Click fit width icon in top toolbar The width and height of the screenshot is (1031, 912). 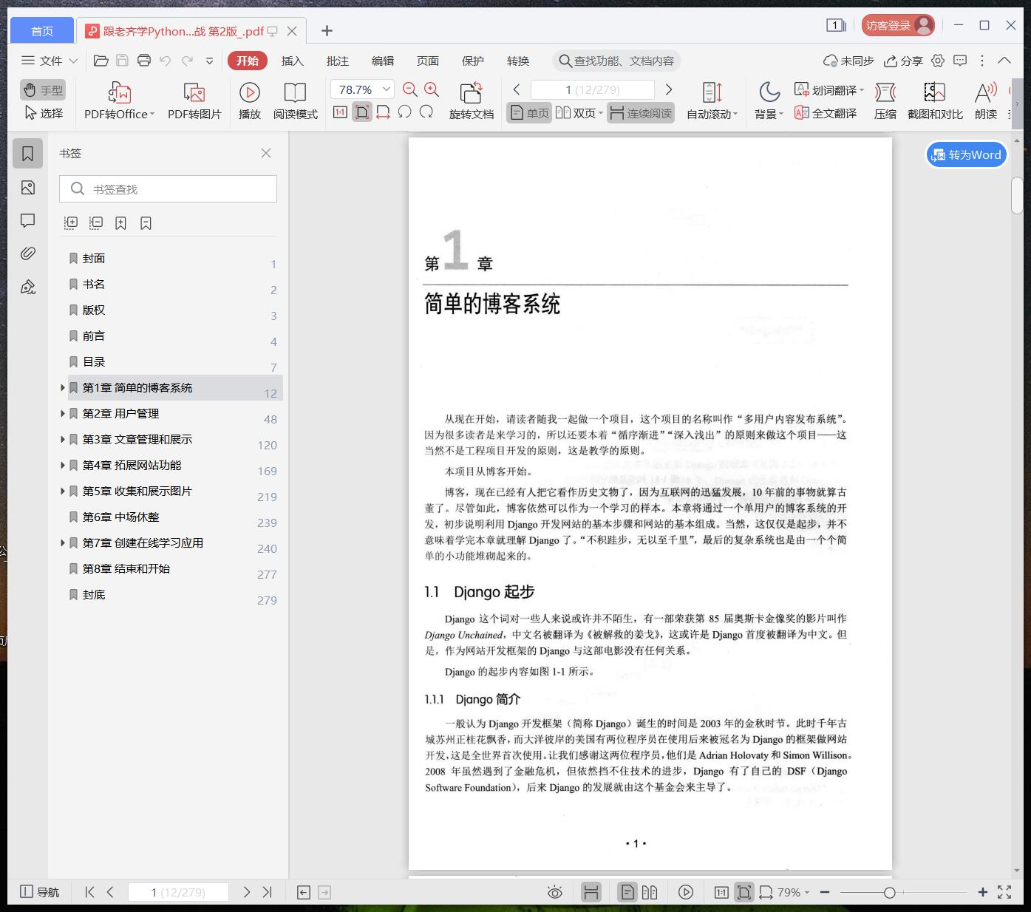coord(383,112)
